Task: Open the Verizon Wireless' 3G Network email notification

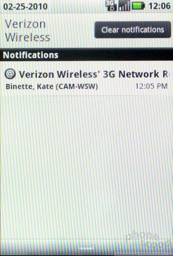Action: (x=86, y=79)
